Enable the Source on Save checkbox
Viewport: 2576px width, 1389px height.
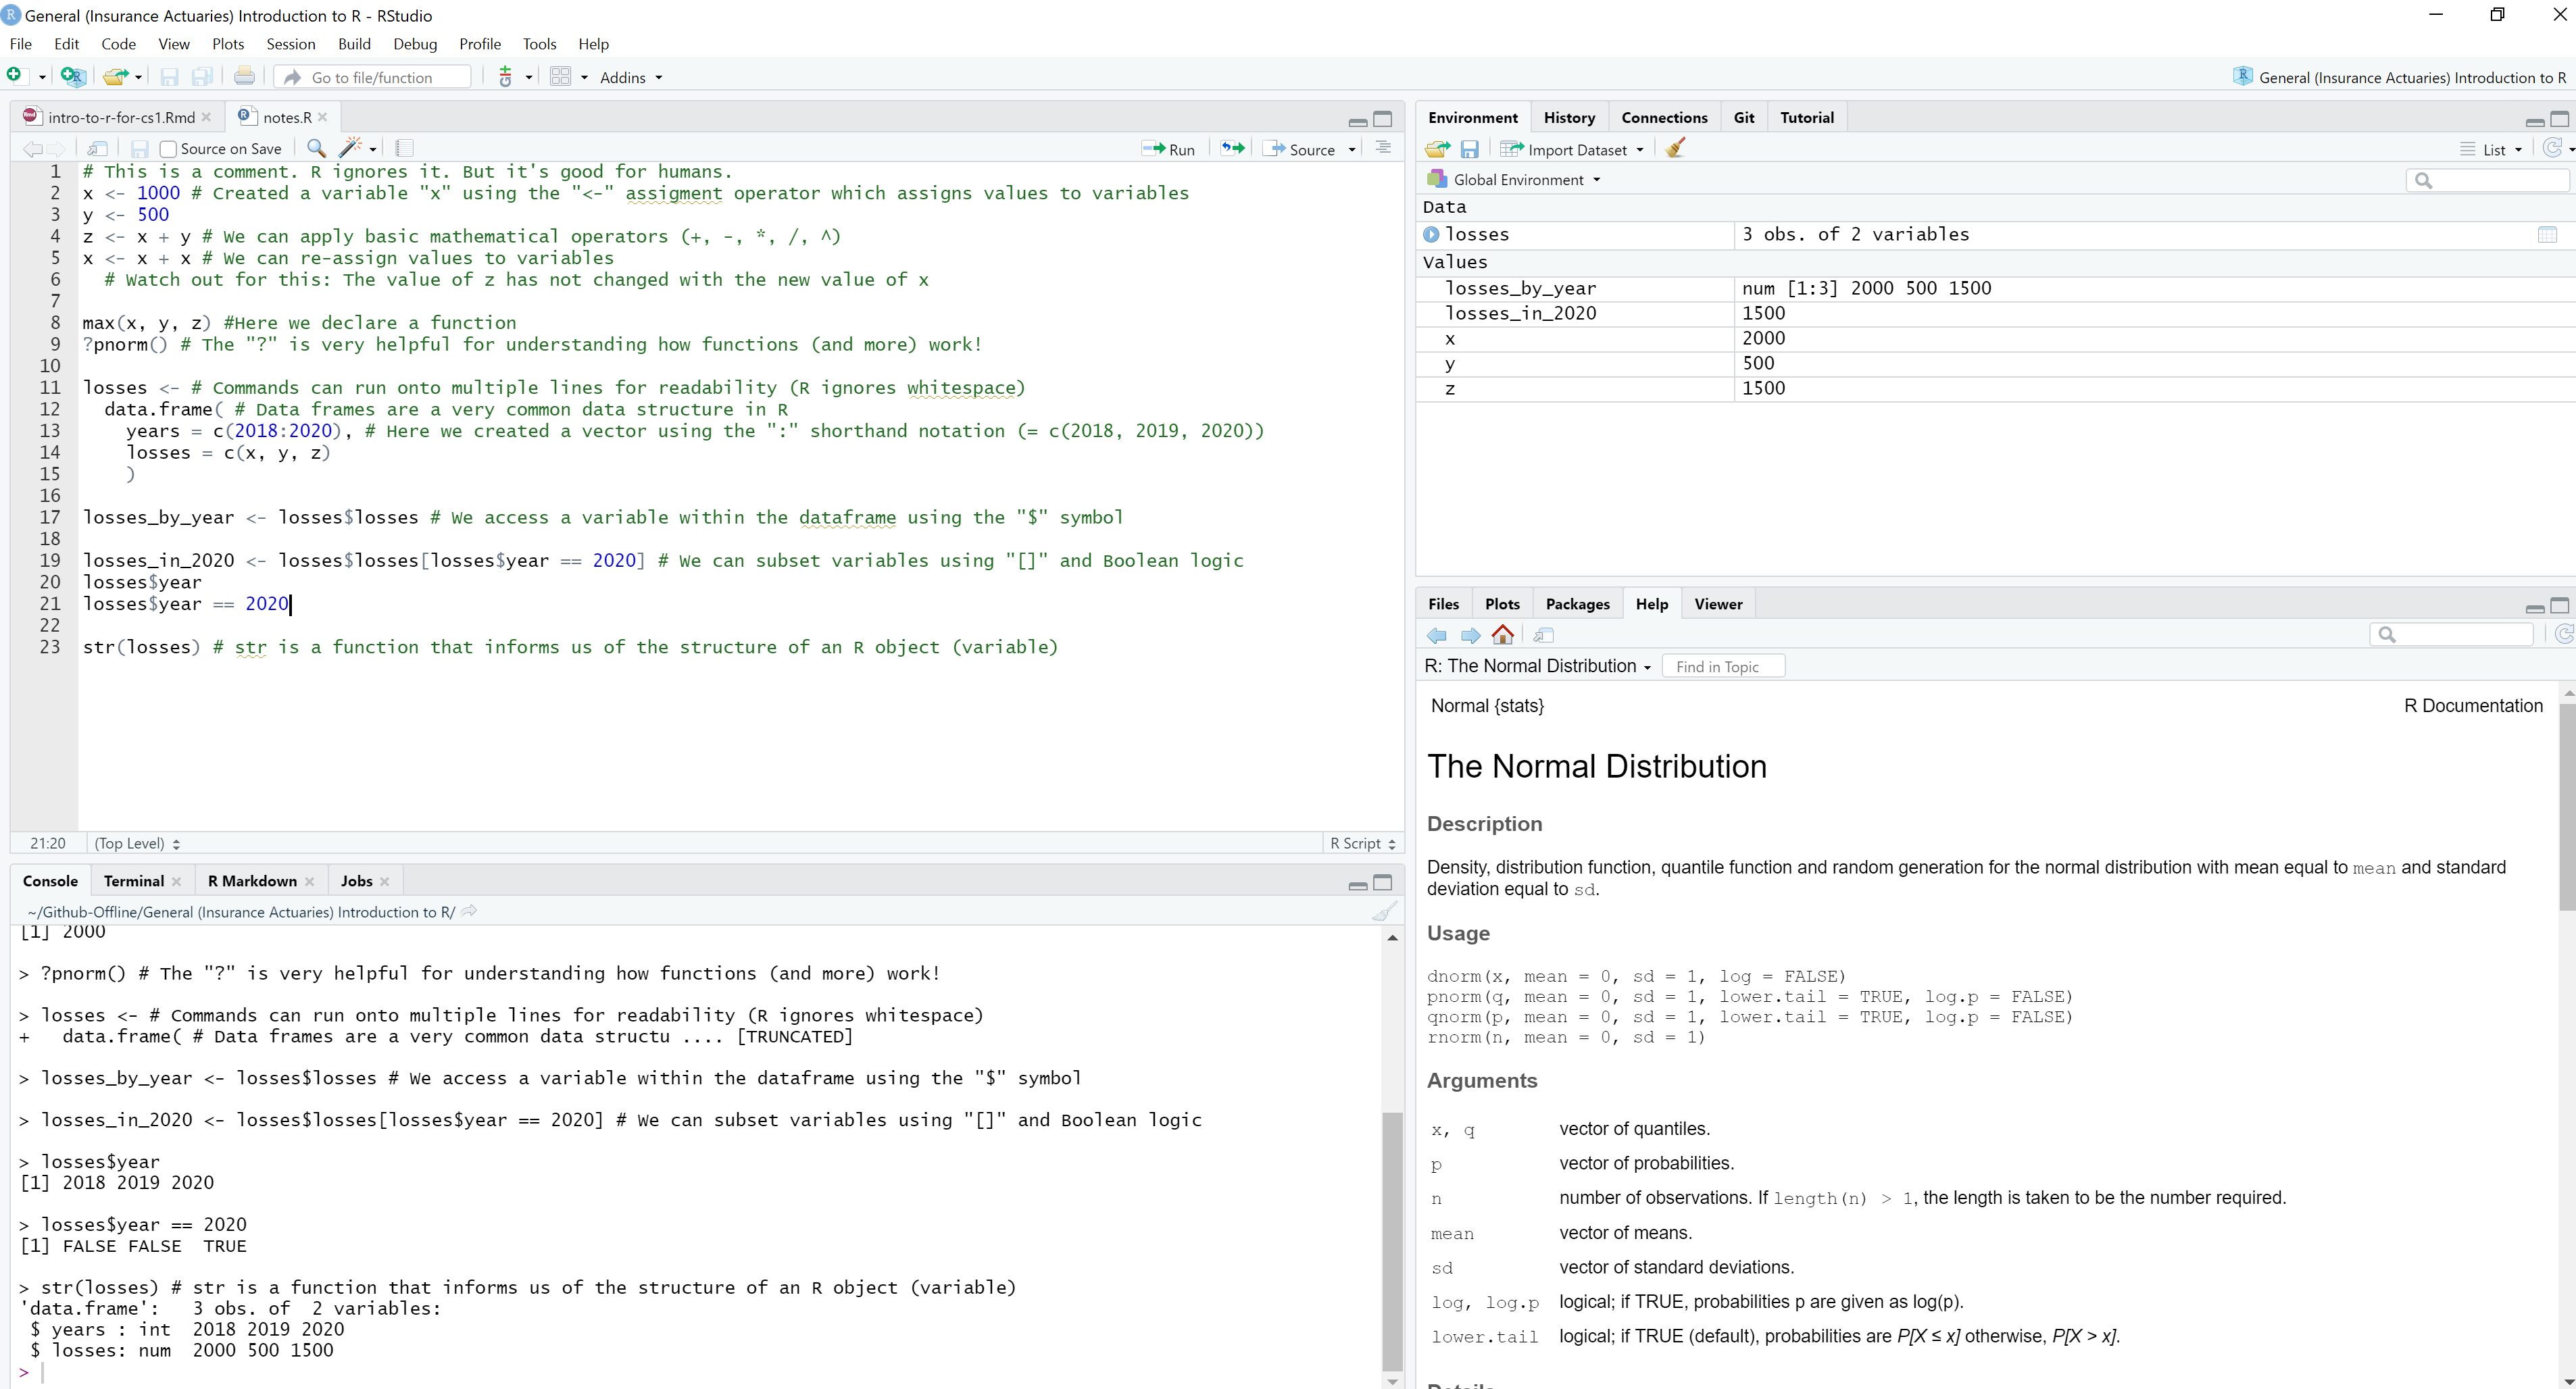tap(168, 149)
